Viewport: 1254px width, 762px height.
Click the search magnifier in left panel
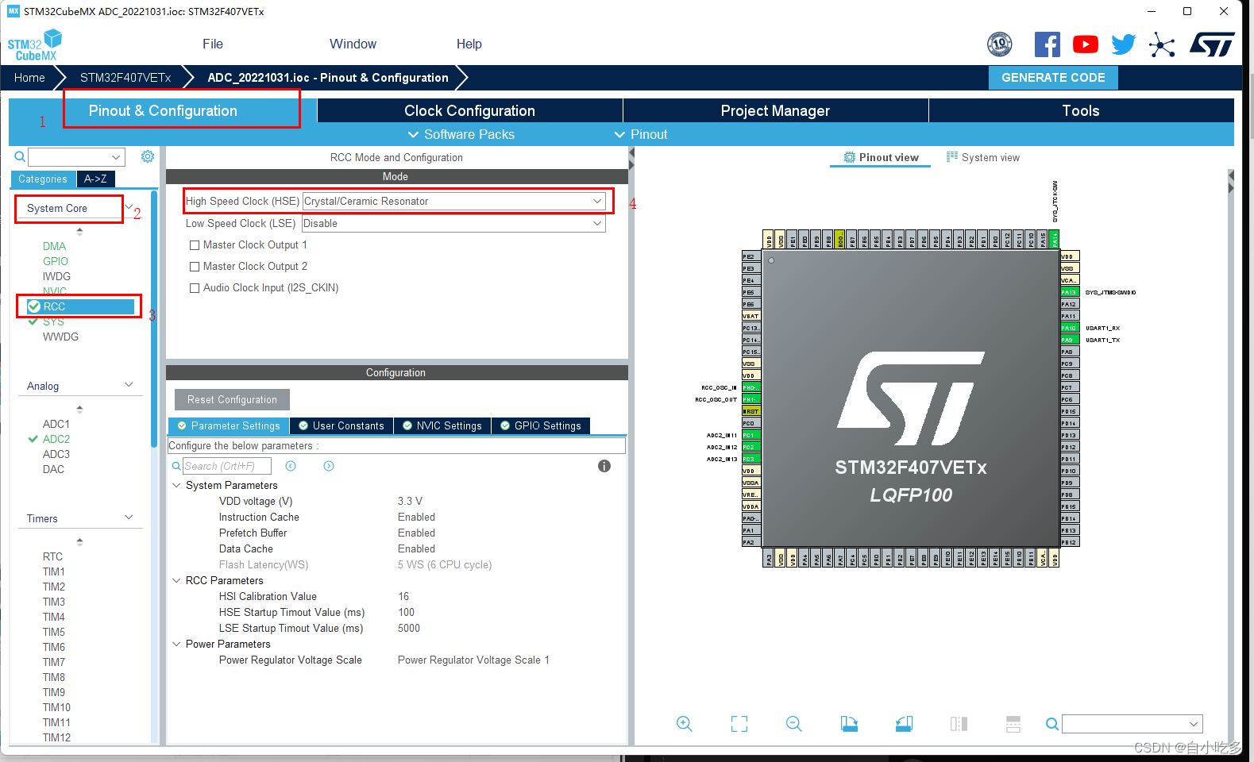[x=20, y=157]
